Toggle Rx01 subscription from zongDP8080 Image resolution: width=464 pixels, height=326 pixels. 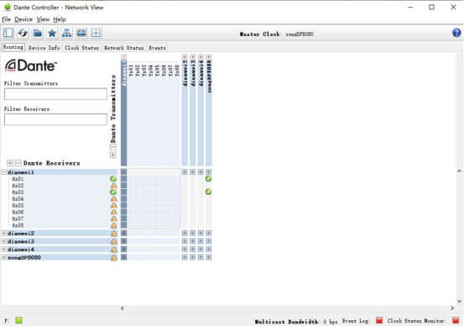208,178
